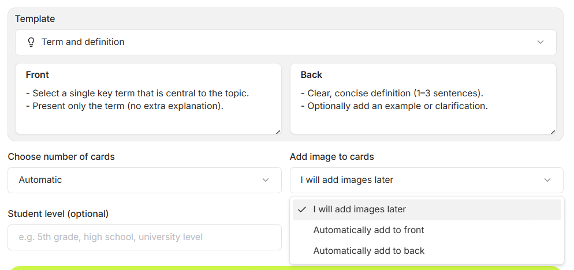Click the lightbulb icon in Template field
This screenshot has height=270, width=574.
coord(31,43)
